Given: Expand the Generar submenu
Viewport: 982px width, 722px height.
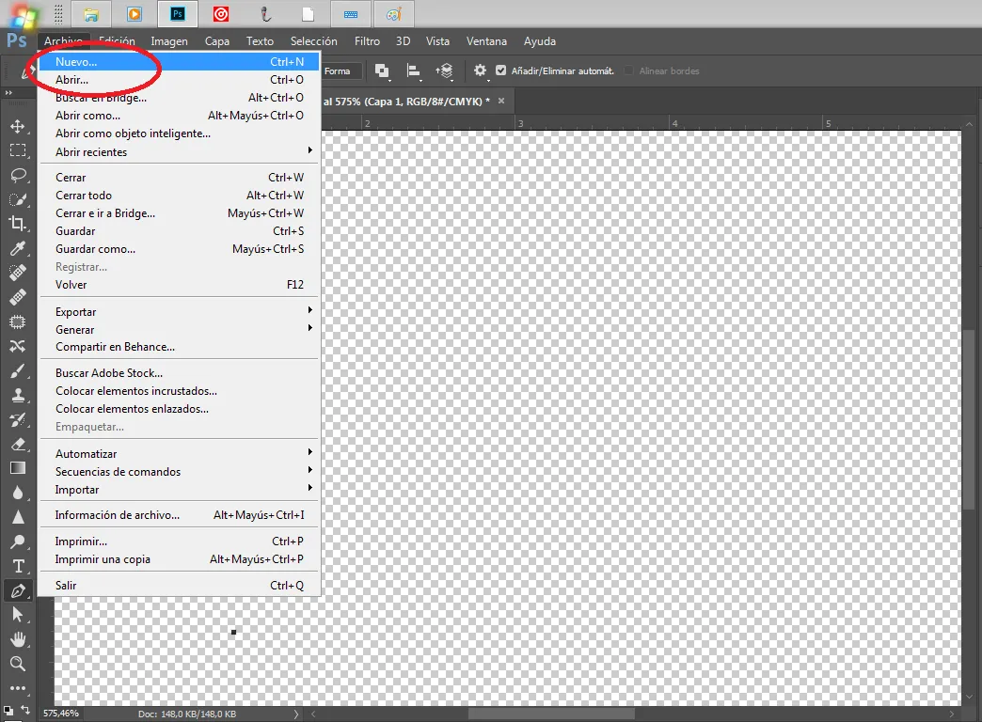Looking at the screenshot, I should tap(179, 329).
